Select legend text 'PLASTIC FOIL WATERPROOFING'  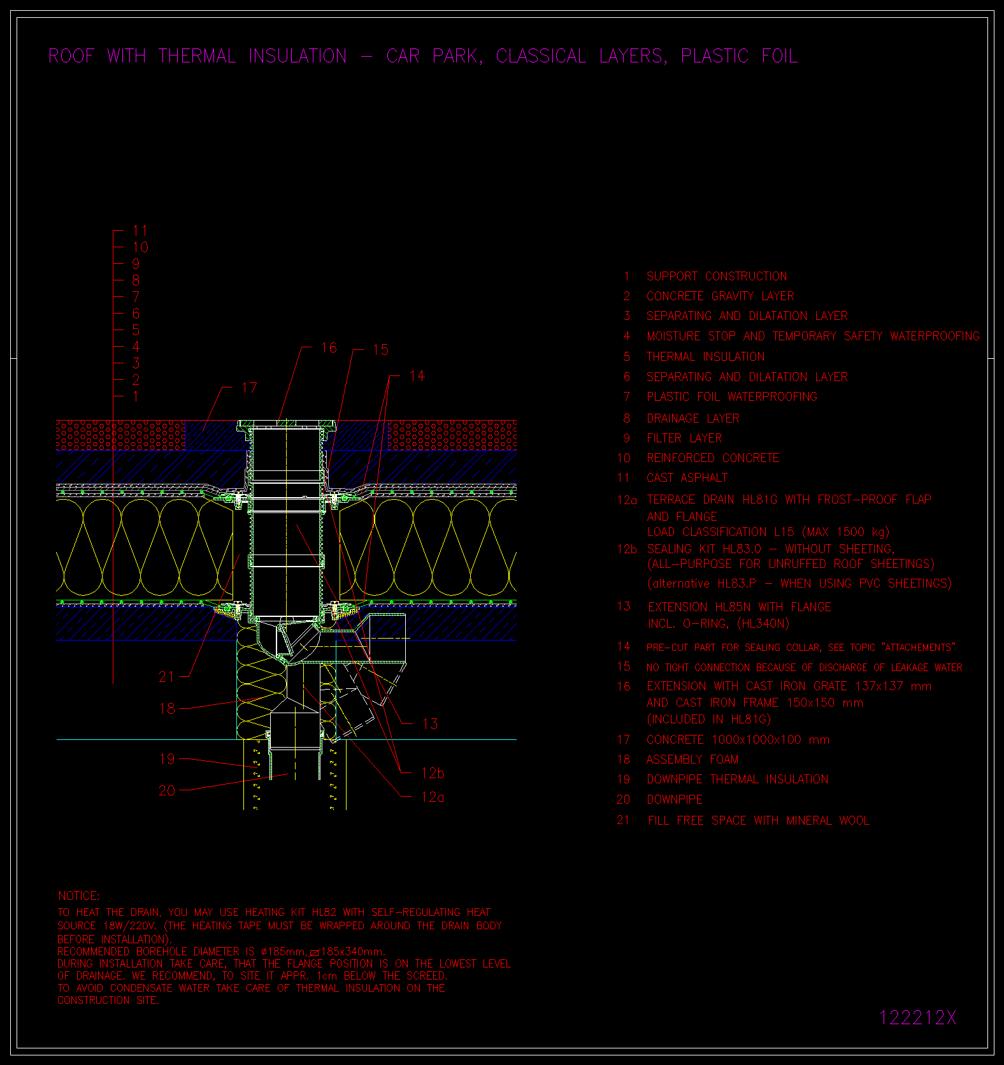(731, 397)
